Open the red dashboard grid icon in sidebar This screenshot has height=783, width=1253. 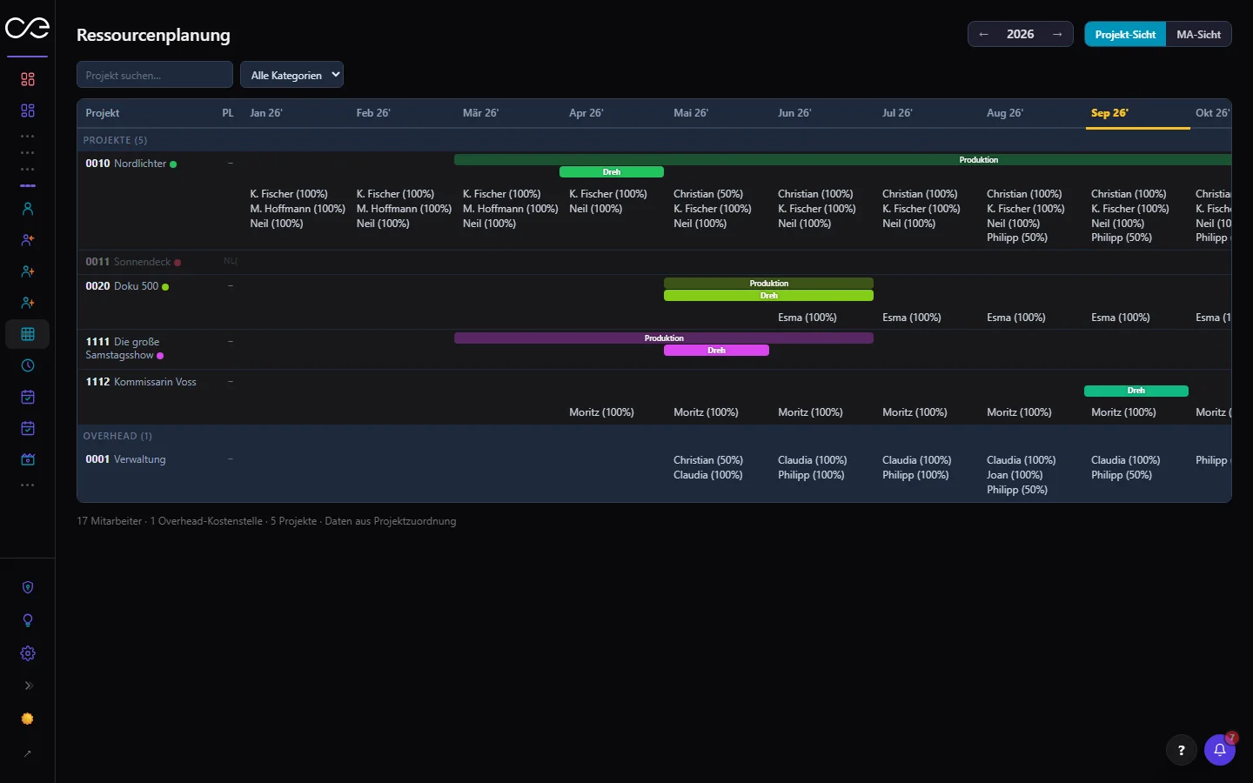coord(28,79)
